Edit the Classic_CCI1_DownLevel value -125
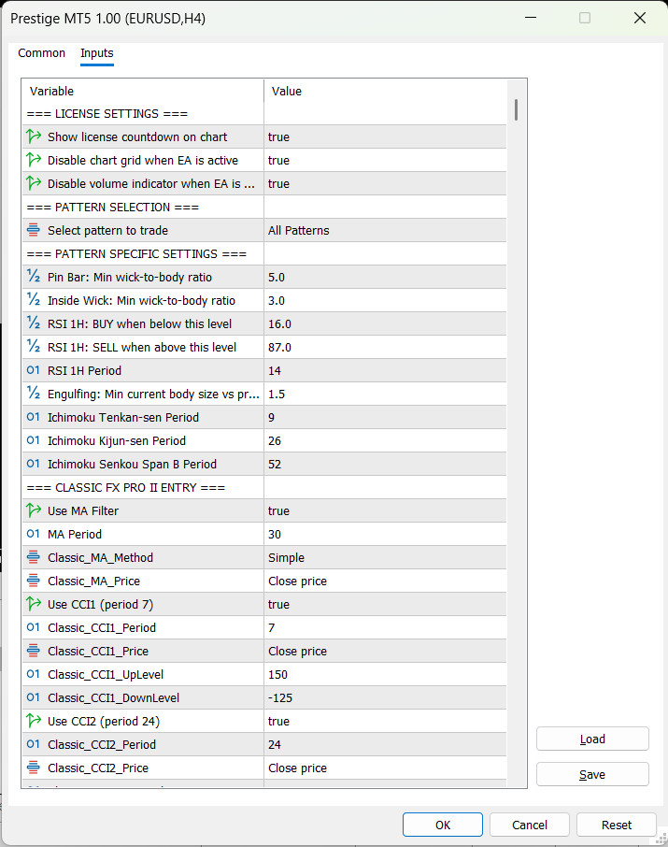668x847 pixels. click(385, 697)
